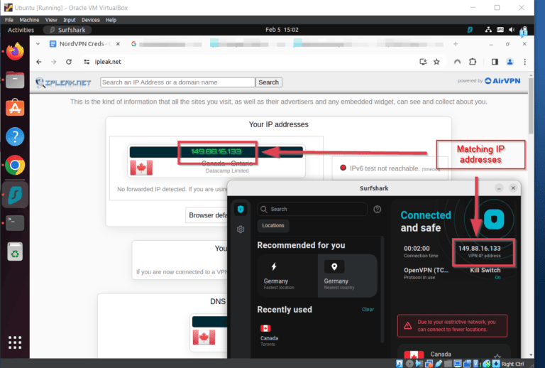Image resolution: width=545 pixels, height=368 pixels.
Task: Click the restrictive network warning banner
Action: [452, 326]
